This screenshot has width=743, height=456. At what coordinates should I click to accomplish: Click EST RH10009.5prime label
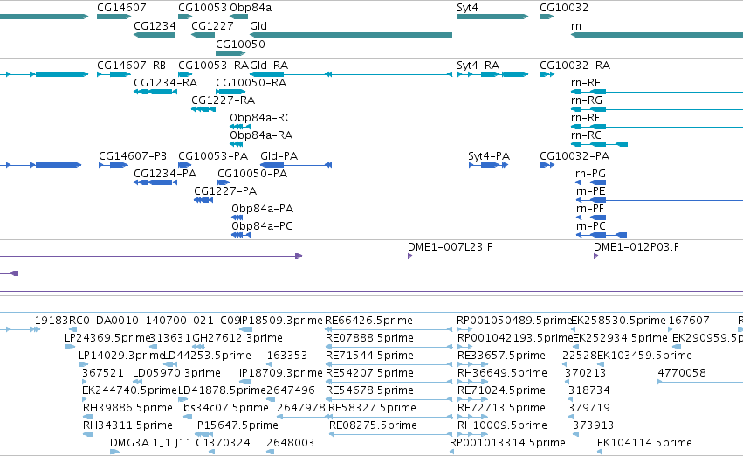[502, 425]
